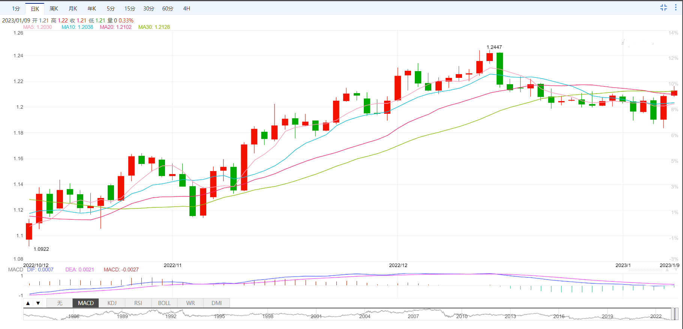Viewport: 683px width, 329px height.
Task: Switch to the 周K weekly chart tab
Action: (54, 9)
